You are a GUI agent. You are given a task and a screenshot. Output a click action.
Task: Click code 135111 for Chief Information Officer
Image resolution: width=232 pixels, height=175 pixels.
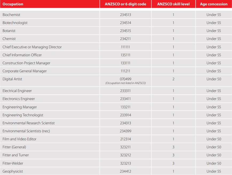click(125, 55)
